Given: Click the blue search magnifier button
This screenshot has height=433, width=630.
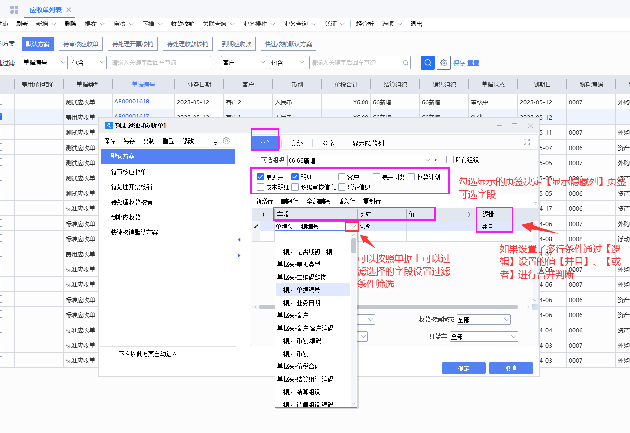Looking at the screenshot, I should [428, 63].
